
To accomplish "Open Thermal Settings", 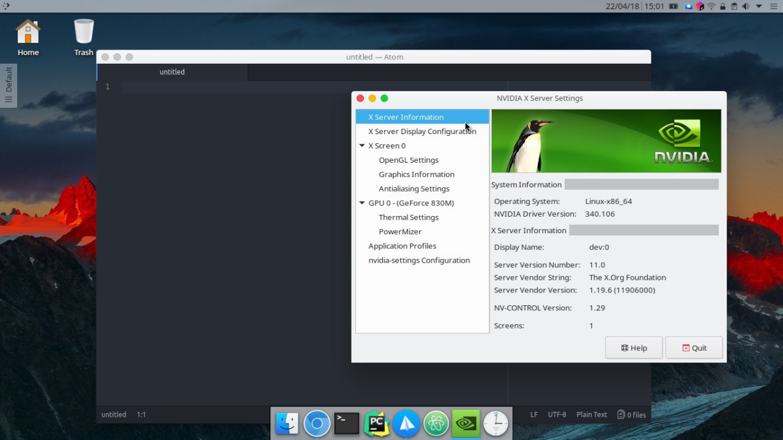I will point(409,217).
